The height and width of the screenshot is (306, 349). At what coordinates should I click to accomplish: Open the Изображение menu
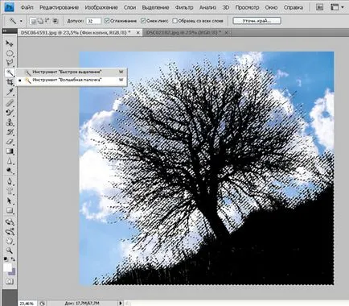[101, 7]
